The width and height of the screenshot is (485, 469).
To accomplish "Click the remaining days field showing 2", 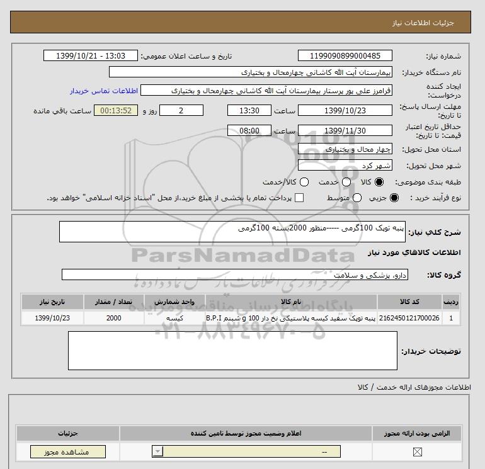I will 181,110.
